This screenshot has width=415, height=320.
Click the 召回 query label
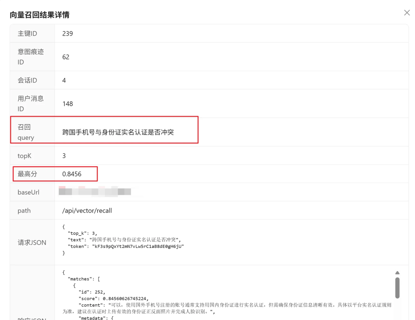[x=26, y=132]
